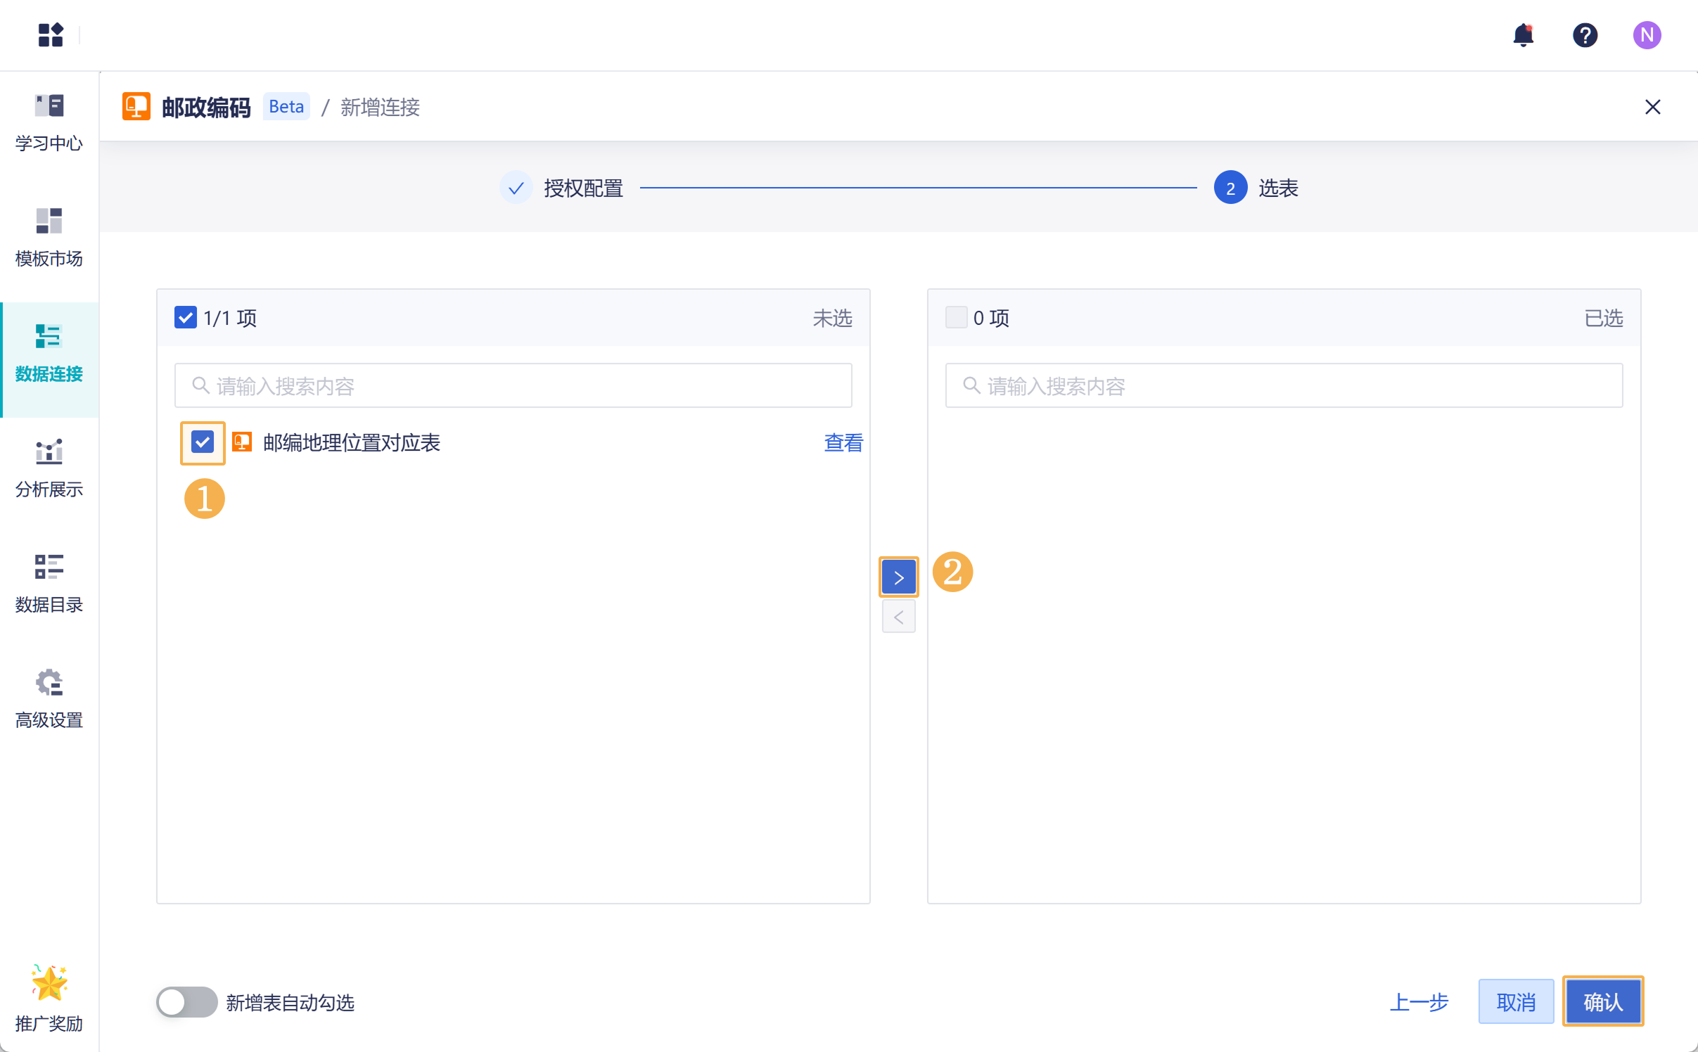Go back with 上一步
Screen dimensions: 1698x1052
click(1419, 1001)
